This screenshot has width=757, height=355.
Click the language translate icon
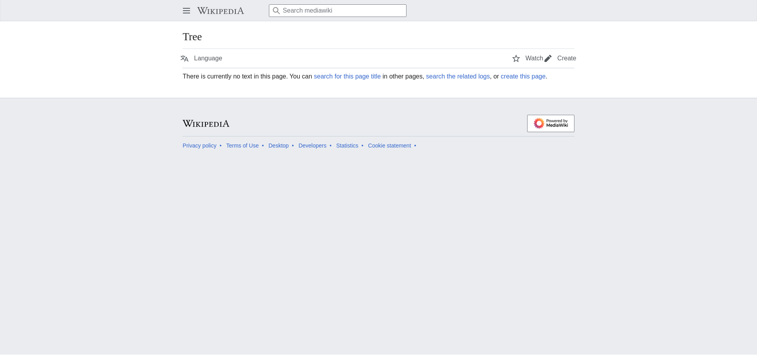pos(185,58)
